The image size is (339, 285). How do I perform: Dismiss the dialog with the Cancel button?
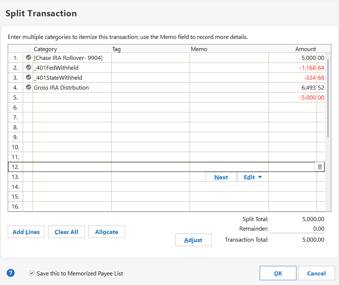click(x=317, y=273)
